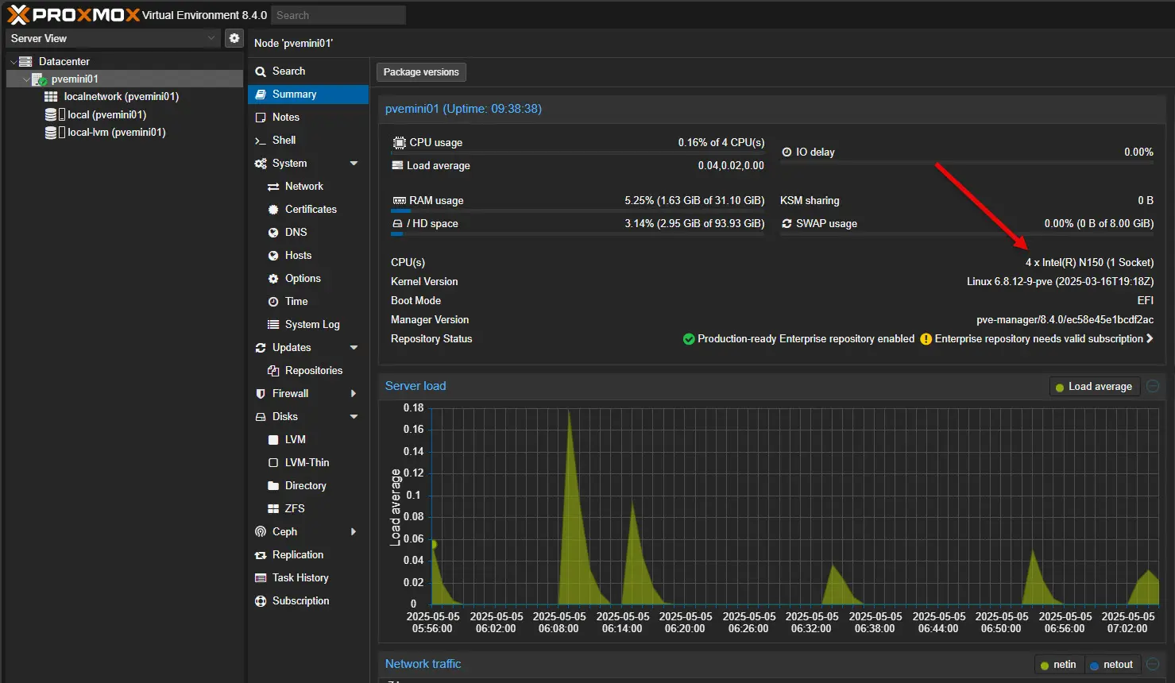Click the Ceph icon in the node menu
Screen dimensions: 1175x683
pos(261,531)
